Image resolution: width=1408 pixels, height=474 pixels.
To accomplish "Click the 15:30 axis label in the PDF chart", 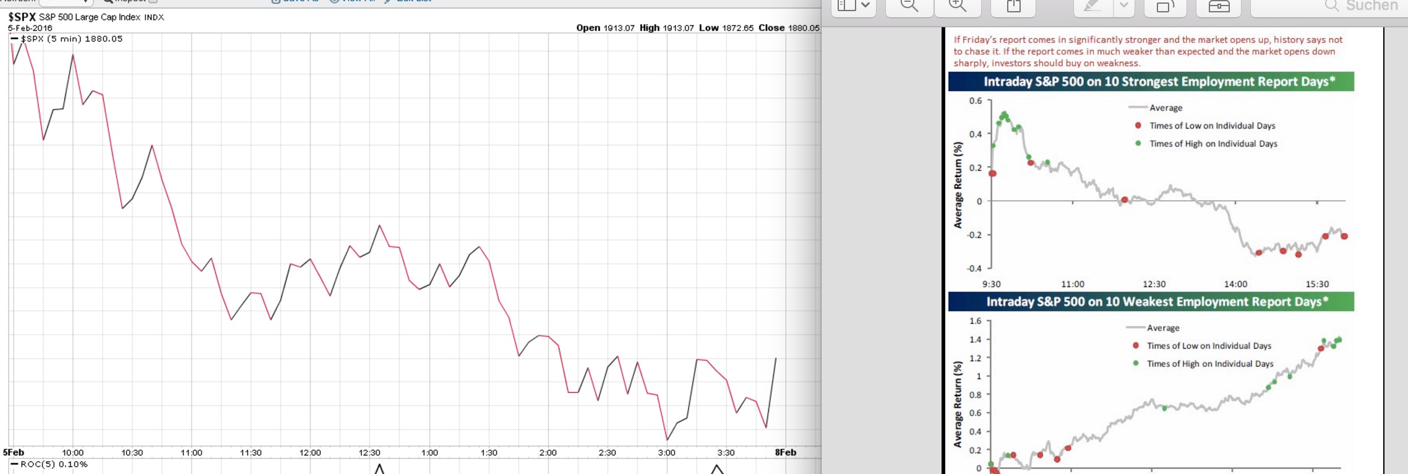I will pos(1317,284).
